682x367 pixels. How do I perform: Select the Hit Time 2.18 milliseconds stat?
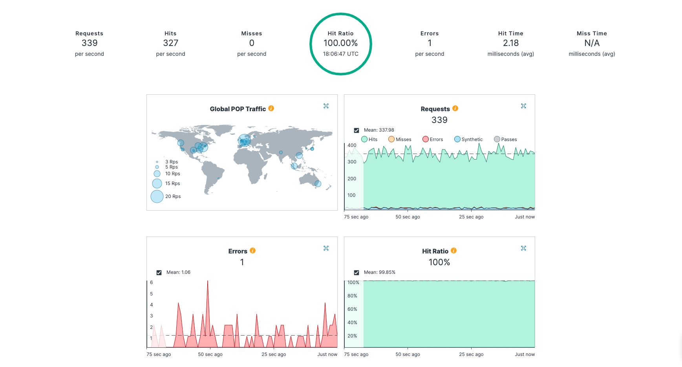pos(510,43)
